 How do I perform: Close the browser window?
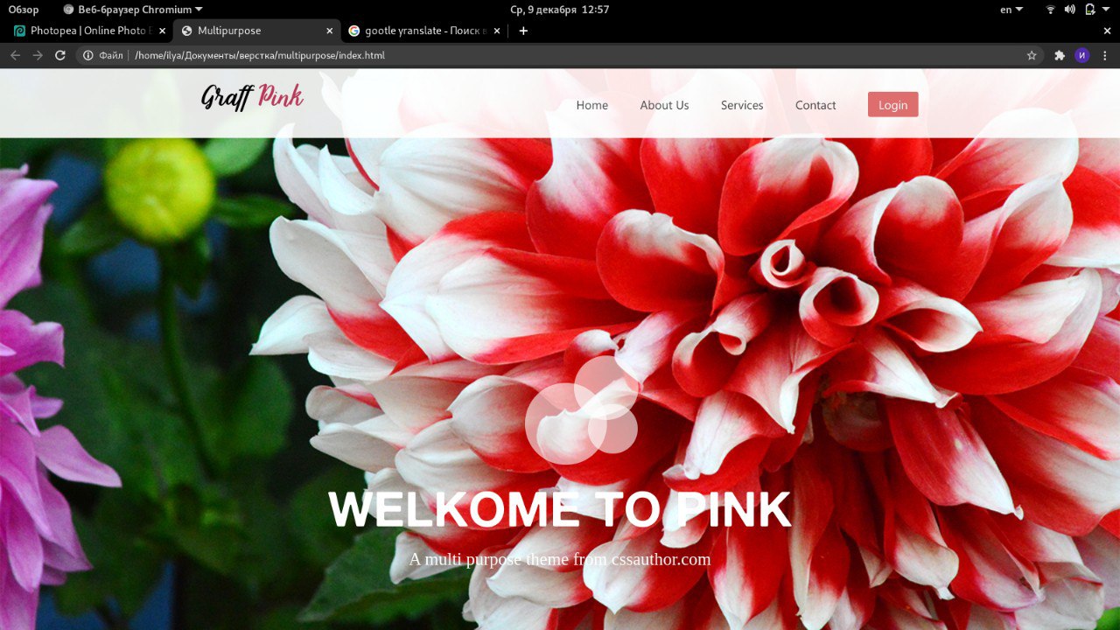[1106, 31]
